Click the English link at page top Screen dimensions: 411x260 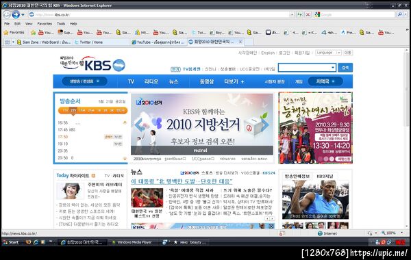(x=268, y=53)
